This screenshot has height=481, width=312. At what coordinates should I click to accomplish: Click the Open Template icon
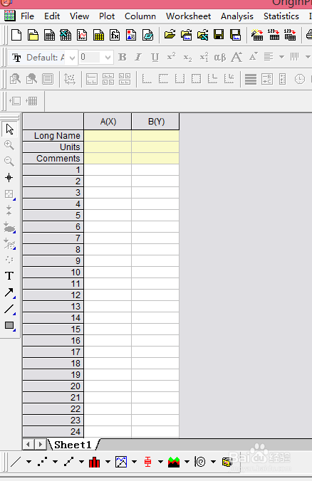pyautogui.click(x=186, y=35)
